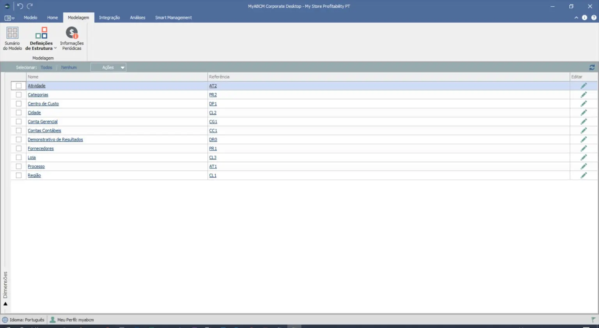Screen dimensions: 599x328
Task: Edit the Região row with pencil icon
Action: (583, 175)
